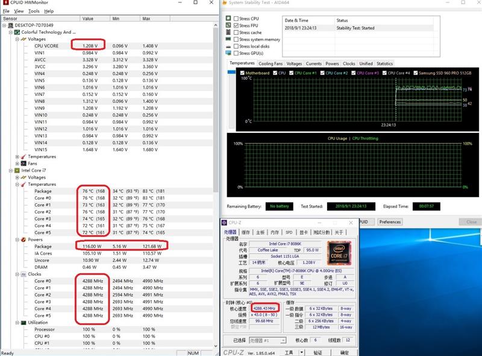482x356 pixels.
Task: Collapse the Powers node
Action: (x=17, y=240)
